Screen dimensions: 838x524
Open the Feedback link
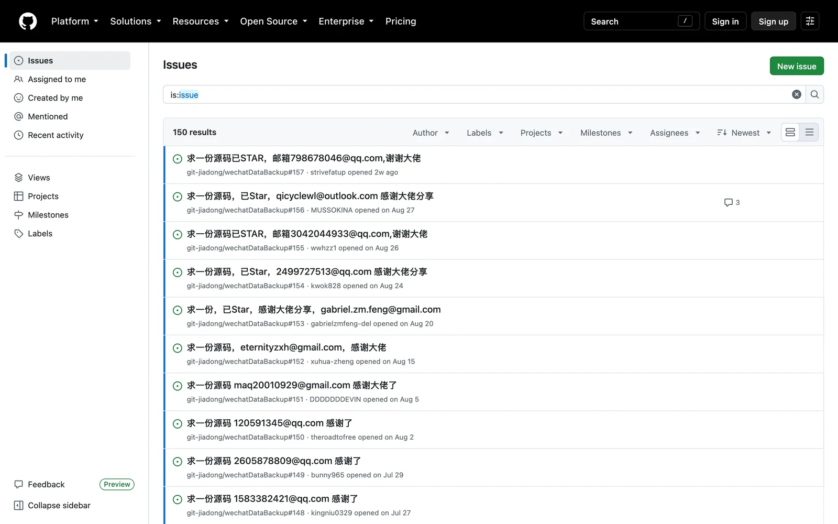coord(46,485)
